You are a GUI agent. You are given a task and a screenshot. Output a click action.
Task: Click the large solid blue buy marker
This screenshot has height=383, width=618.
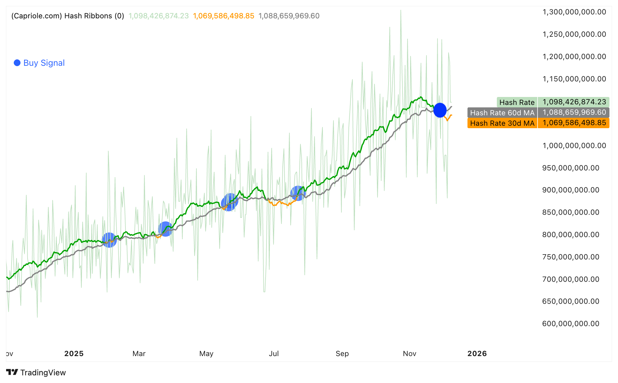coord(440,110)
